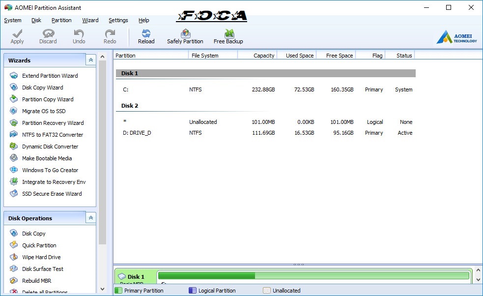Click the NTFS to FAT32 Converter icon

pyautogui.click(x=14, y=134)
